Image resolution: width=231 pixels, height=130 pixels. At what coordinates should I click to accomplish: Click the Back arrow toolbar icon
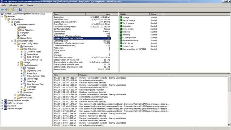3,10
